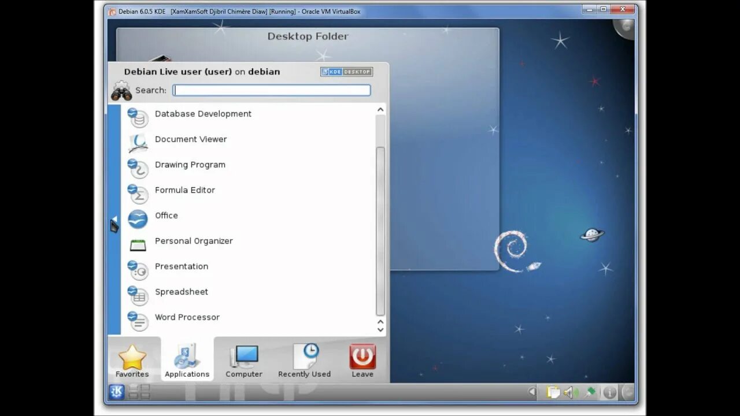
Task: Open the Leave tab
Action: (362, 361)
